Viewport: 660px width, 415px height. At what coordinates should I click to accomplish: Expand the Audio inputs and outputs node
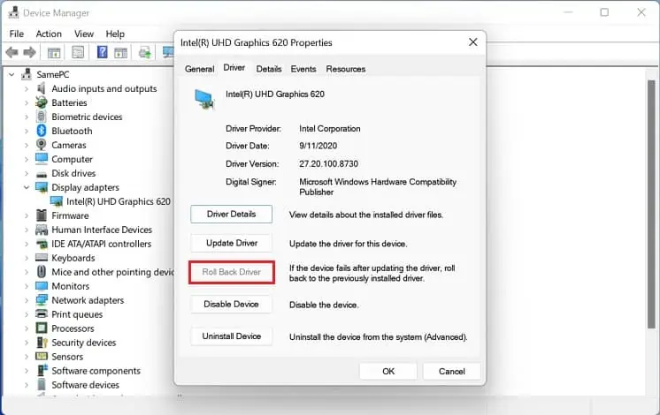(26, 88)
